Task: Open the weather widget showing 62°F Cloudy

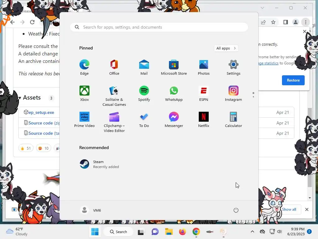Action: [x=17, y=232]
